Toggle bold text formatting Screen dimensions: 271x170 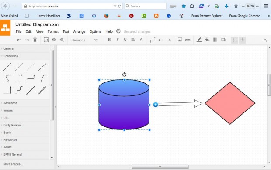109,40
